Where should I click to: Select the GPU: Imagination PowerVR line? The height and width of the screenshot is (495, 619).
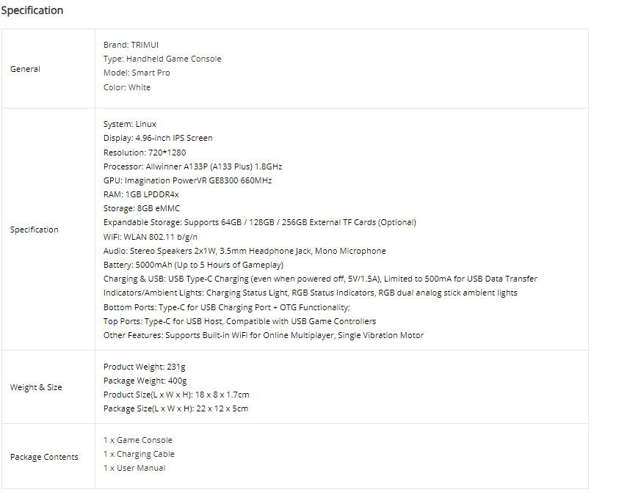187,180
